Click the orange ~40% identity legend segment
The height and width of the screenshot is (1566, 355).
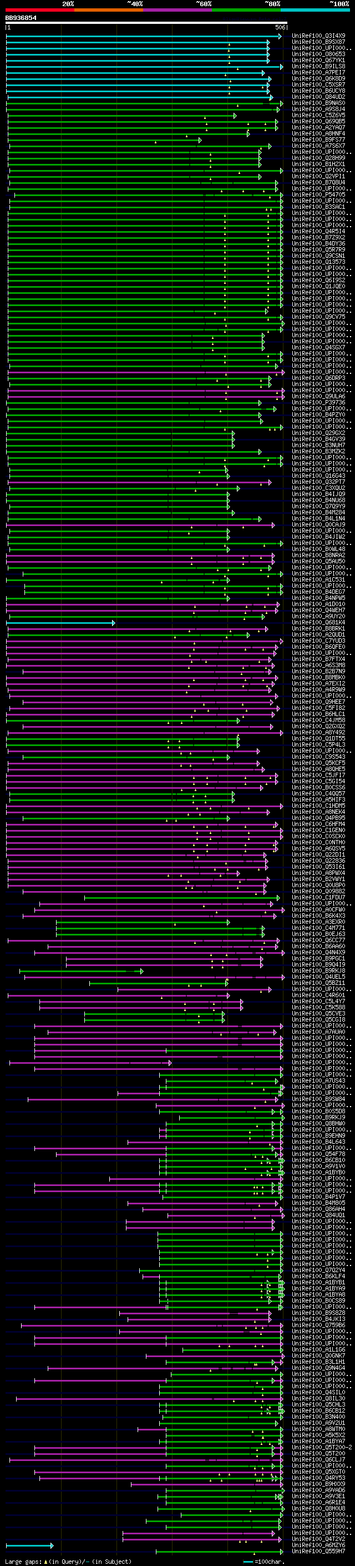tap(109, 11)
